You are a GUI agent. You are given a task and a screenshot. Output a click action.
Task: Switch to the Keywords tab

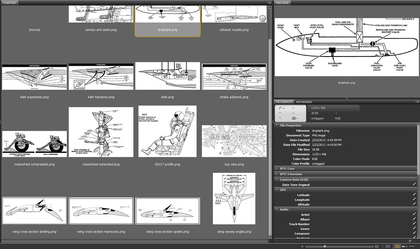[x=304, y=102]
